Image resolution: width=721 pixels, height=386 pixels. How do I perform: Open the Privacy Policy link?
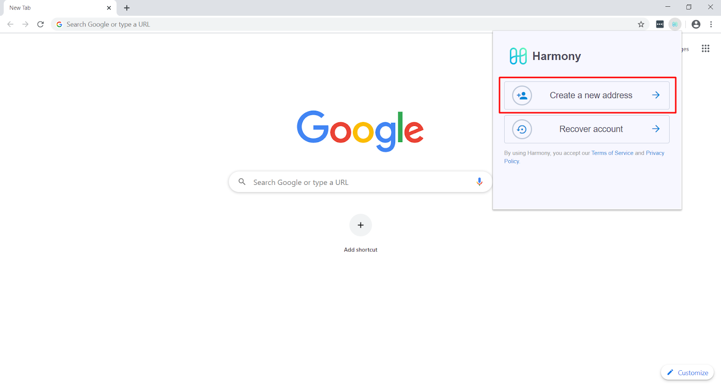tap(655, 153)
